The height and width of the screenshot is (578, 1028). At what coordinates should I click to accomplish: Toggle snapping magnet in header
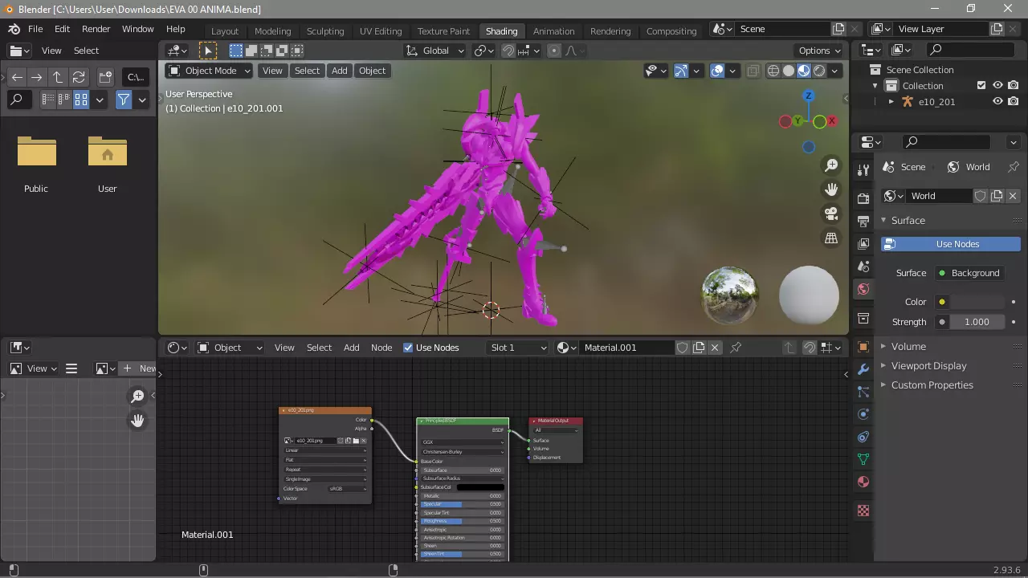coord(508,51)
